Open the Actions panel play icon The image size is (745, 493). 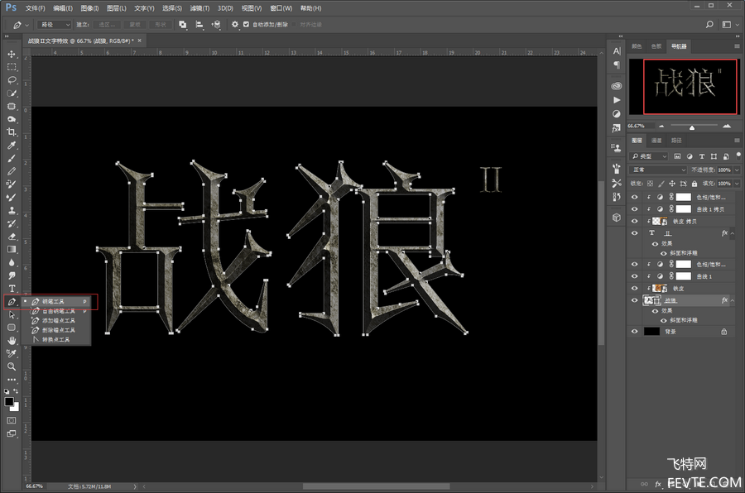click(x=617, y=100)
